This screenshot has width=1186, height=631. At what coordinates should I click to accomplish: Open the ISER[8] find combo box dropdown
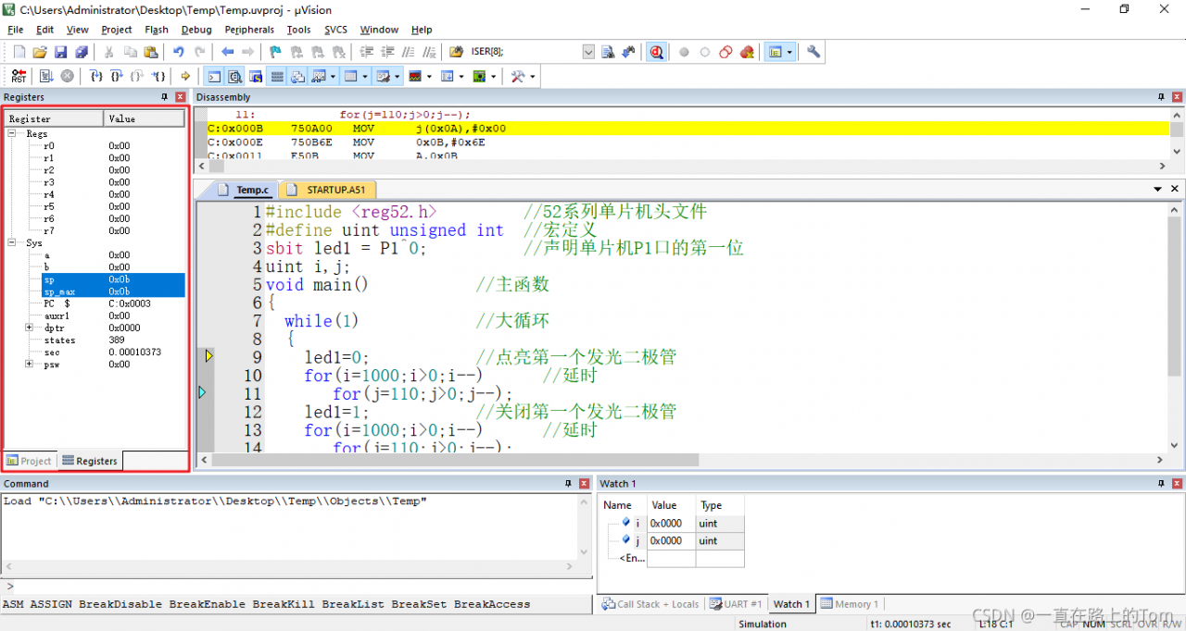pos(588,52)
